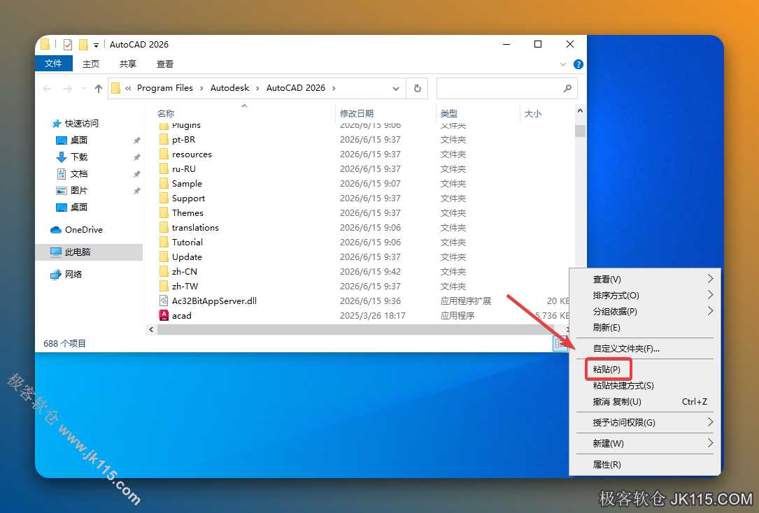Select the Update folder icon
This screenshot has height=513, width=759.
[x=164, y=256]
